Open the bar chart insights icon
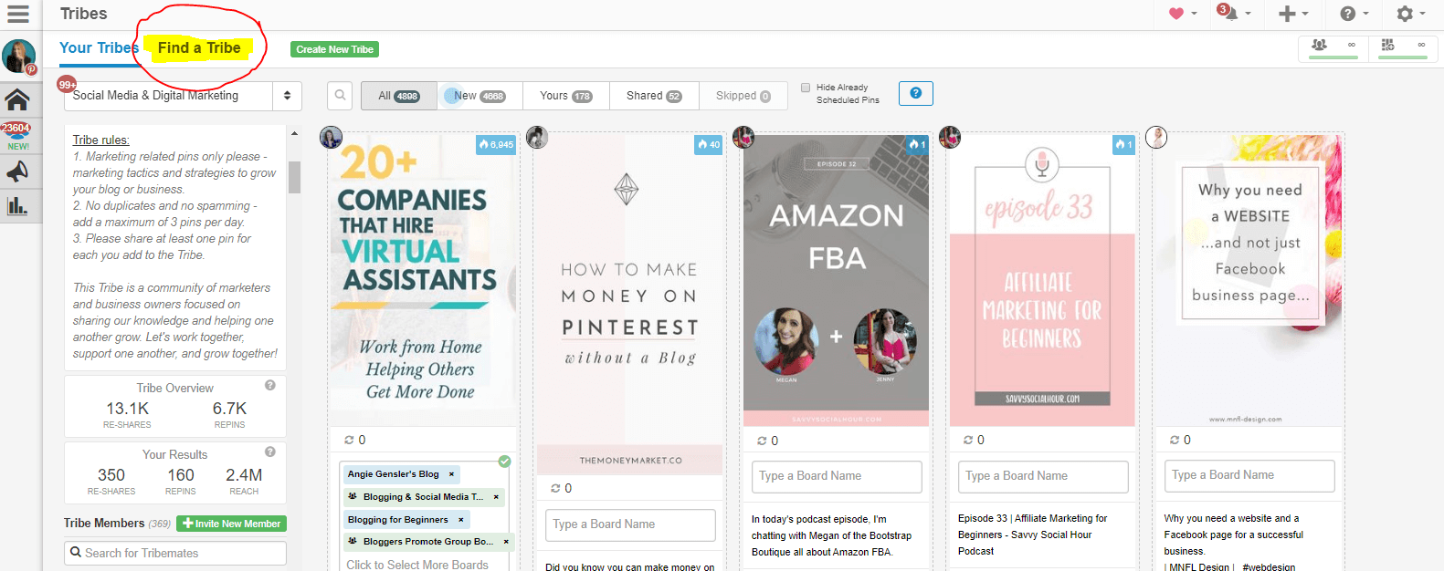Viewport: 1444px width, 571px height. [17, 205]
